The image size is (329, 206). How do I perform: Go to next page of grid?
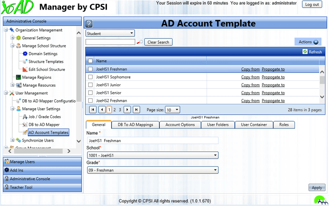point(127,110)
